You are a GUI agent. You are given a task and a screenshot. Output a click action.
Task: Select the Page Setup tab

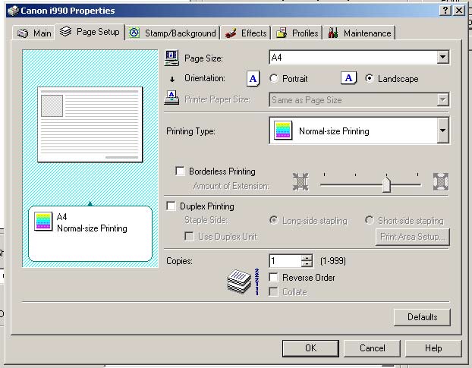[90, 32]
